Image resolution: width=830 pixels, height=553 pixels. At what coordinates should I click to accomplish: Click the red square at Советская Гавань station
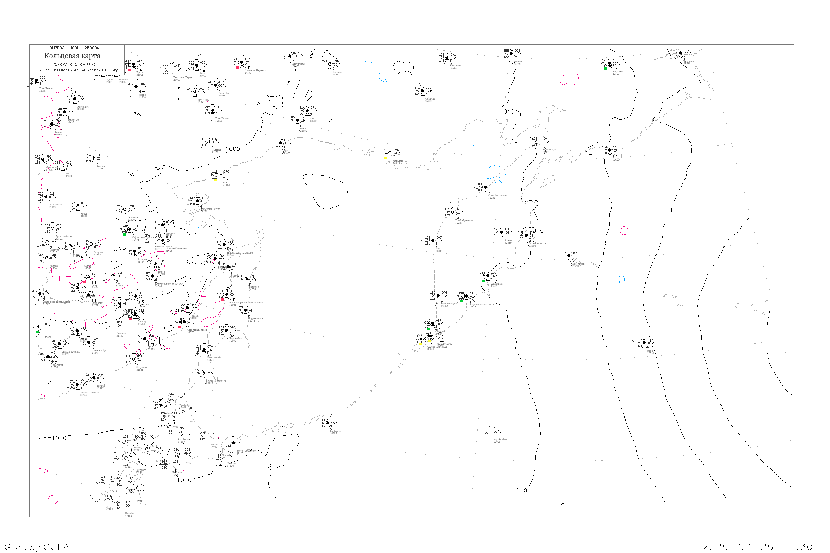coord(180,327)
